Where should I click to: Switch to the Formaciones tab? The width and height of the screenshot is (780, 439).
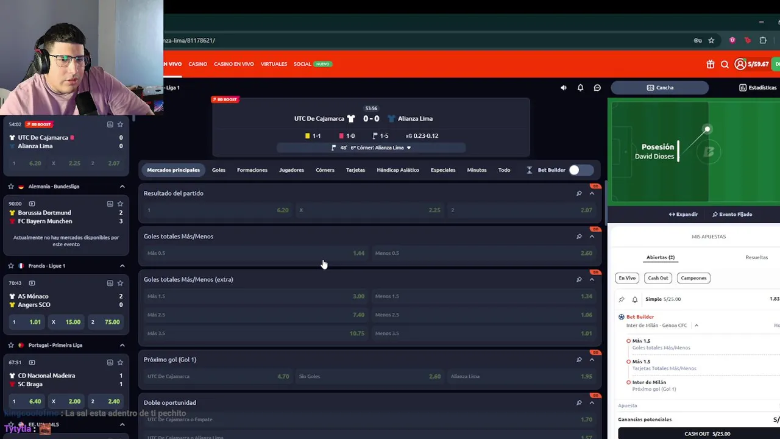point(252,170)
